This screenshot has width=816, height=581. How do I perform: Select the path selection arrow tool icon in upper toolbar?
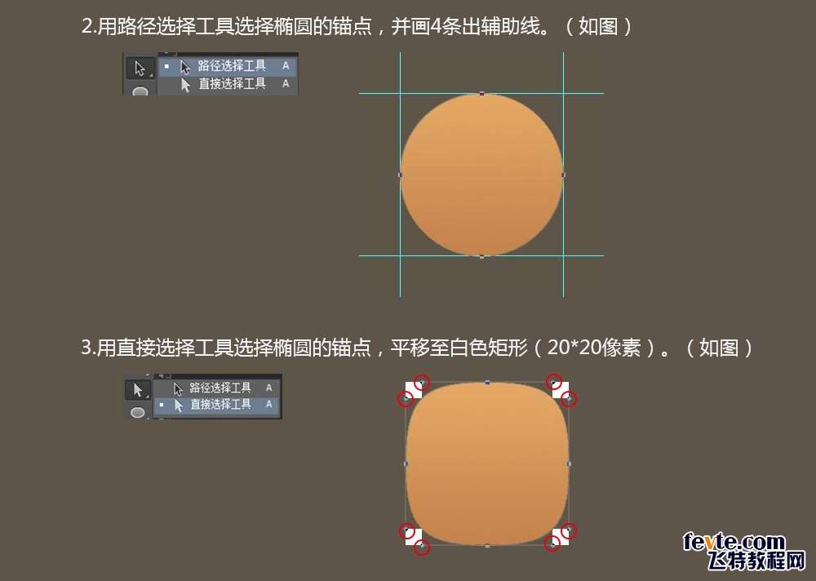(140, 69)
